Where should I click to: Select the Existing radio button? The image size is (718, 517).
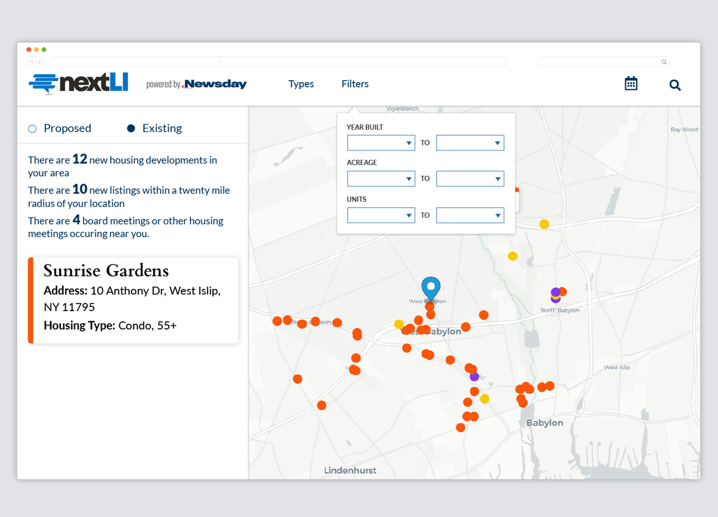click(131, 129)
